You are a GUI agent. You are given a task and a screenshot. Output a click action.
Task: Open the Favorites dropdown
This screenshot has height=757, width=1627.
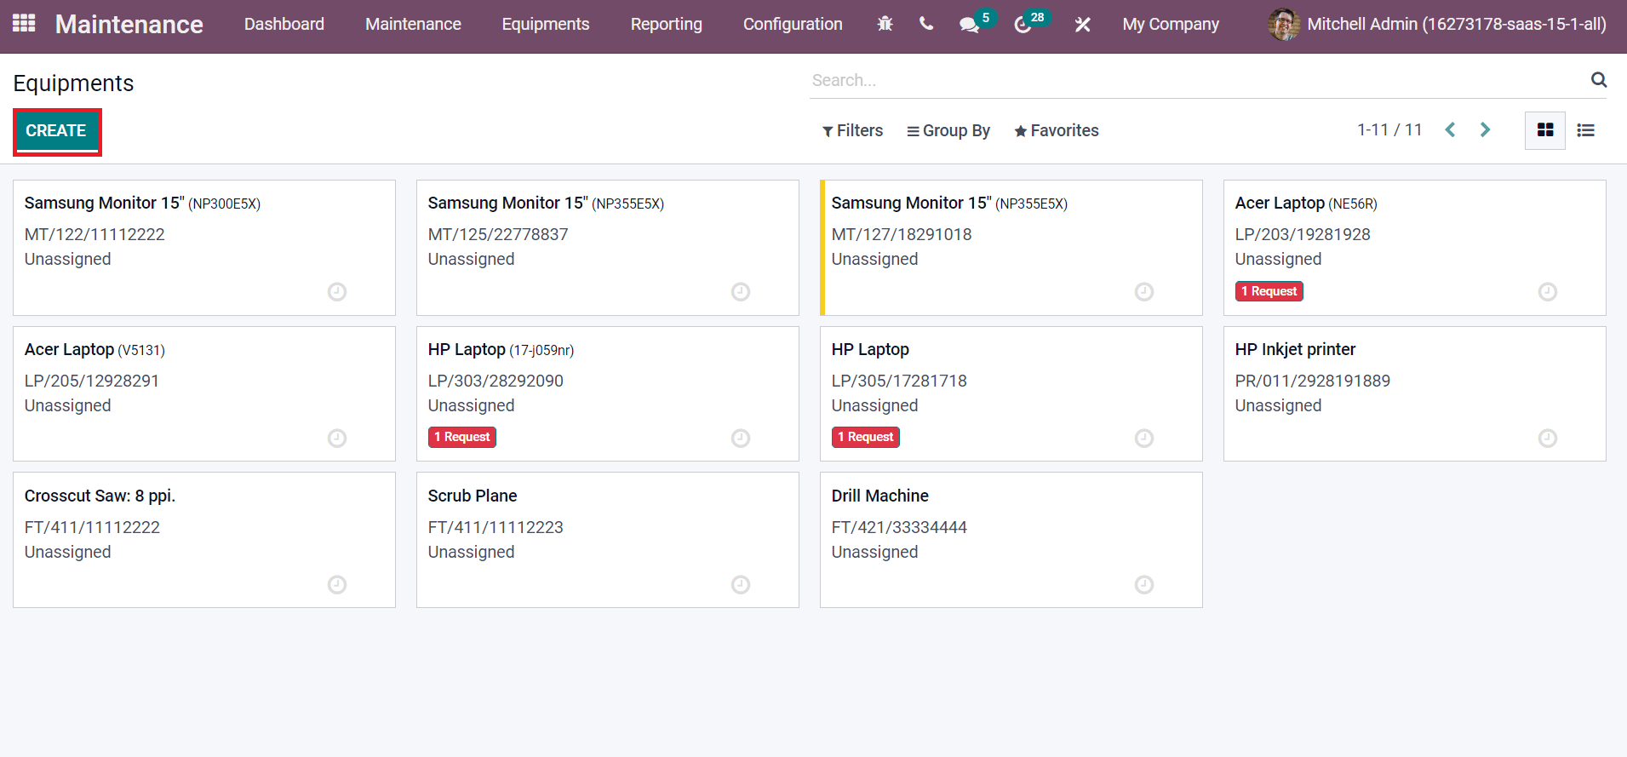pos(1057,130)
